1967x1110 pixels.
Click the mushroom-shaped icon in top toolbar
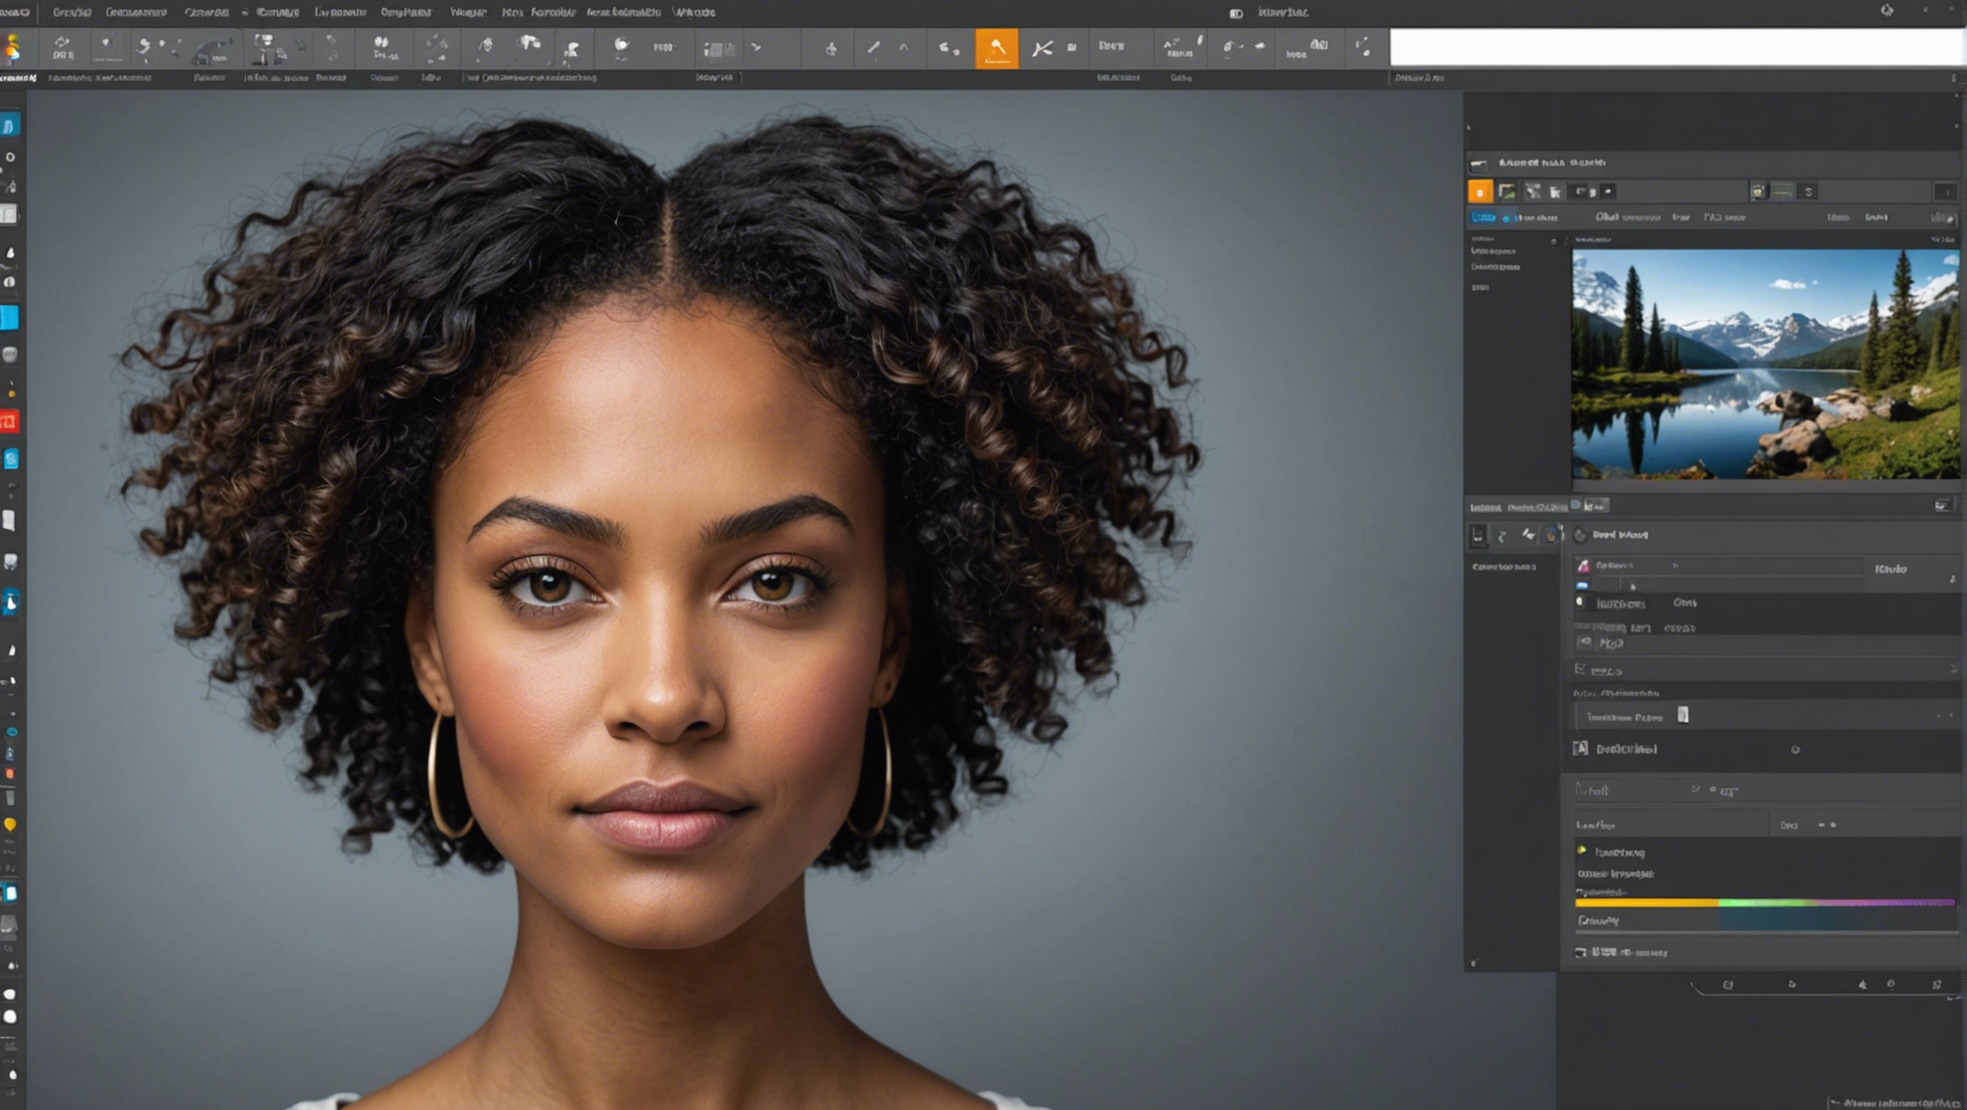[x=529, y=44]
